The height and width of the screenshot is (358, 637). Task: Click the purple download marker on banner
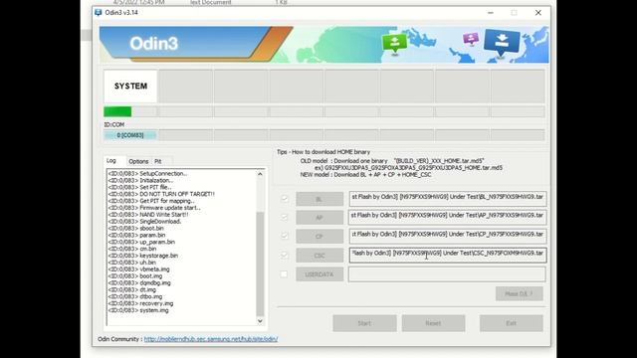(x=471, y=40)
